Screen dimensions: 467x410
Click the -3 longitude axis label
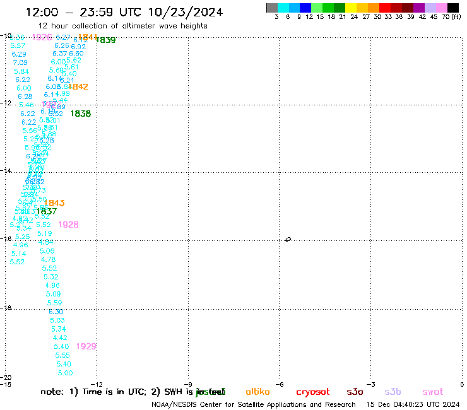(371, 384)
